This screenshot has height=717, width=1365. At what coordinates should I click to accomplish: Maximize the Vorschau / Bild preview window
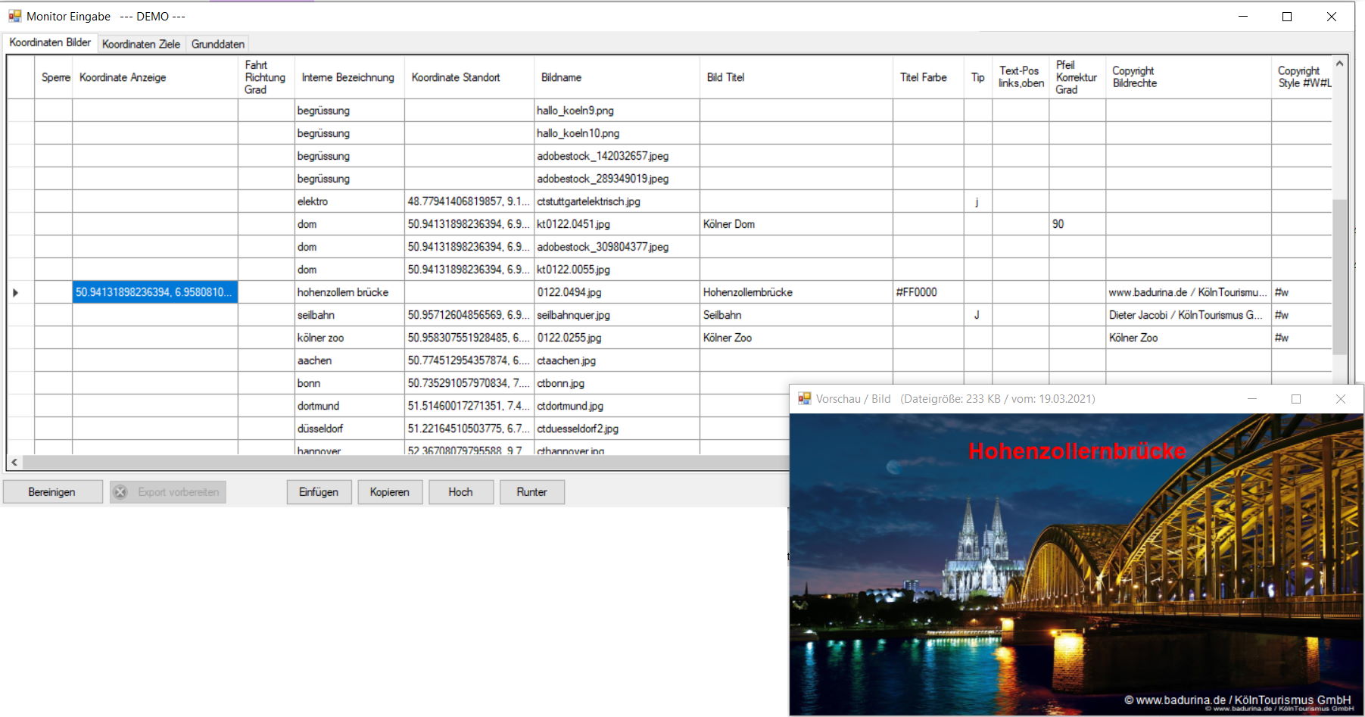pos(1295,398)
